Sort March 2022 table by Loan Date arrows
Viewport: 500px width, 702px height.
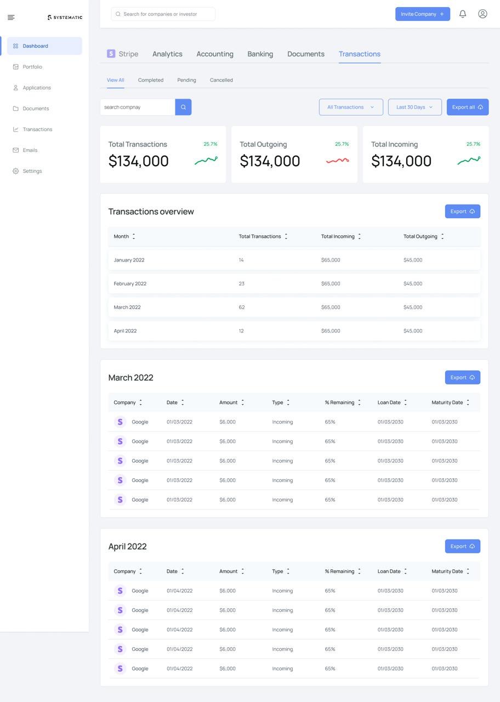tap(406, 403)
